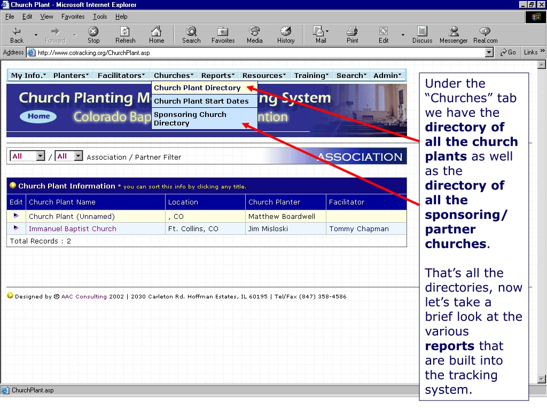
Task: Open the address bar dropdown arrow
Action: pyautogui.click(x=489, y=53)
